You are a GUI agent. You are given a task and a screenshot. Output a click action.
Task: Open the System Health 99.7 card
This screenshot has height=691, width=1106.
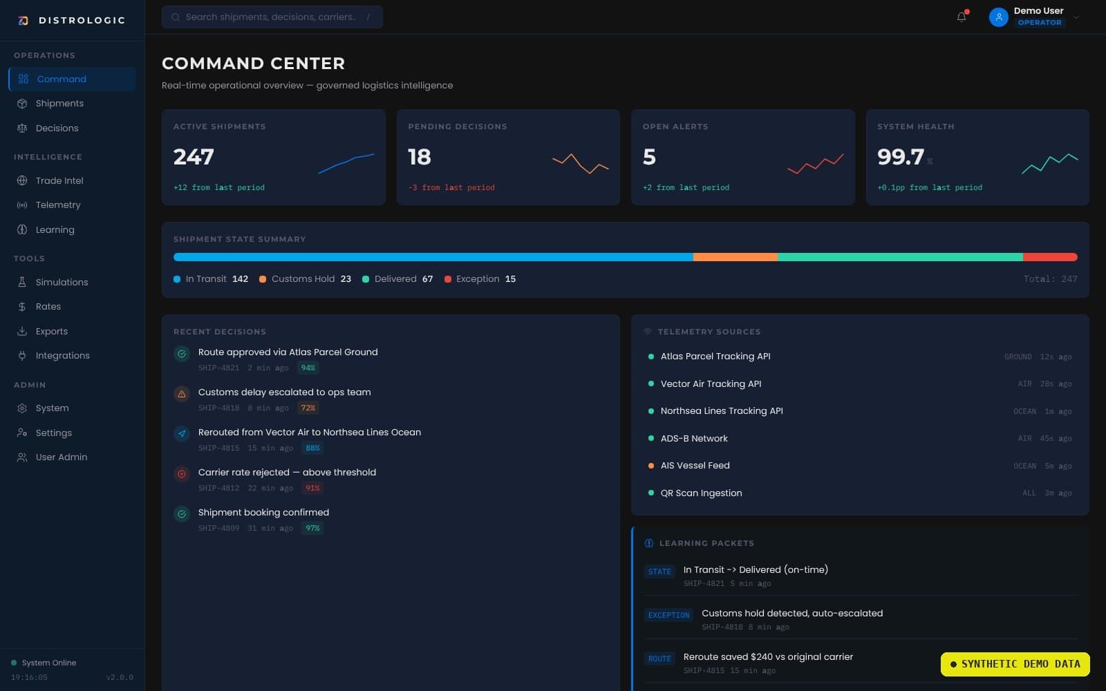tap(977, 157)
